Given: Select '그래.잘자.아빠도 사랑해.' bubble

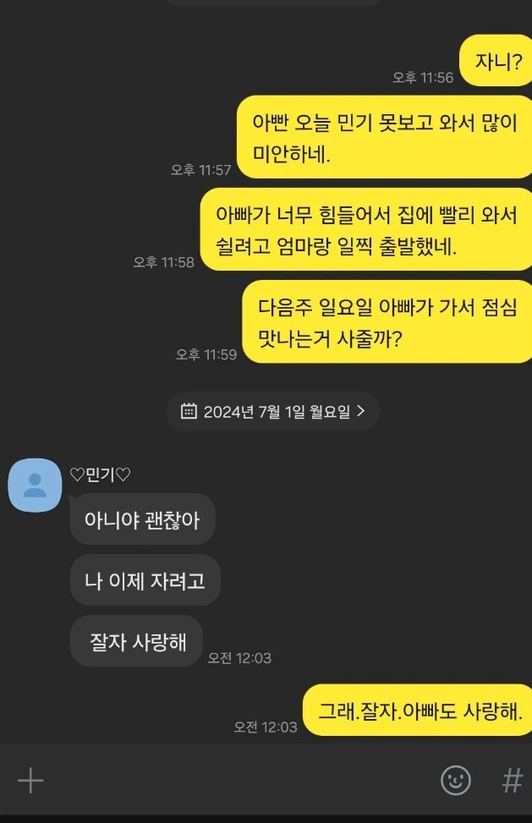Looking at the screenshot, I should tap(419, 711).
